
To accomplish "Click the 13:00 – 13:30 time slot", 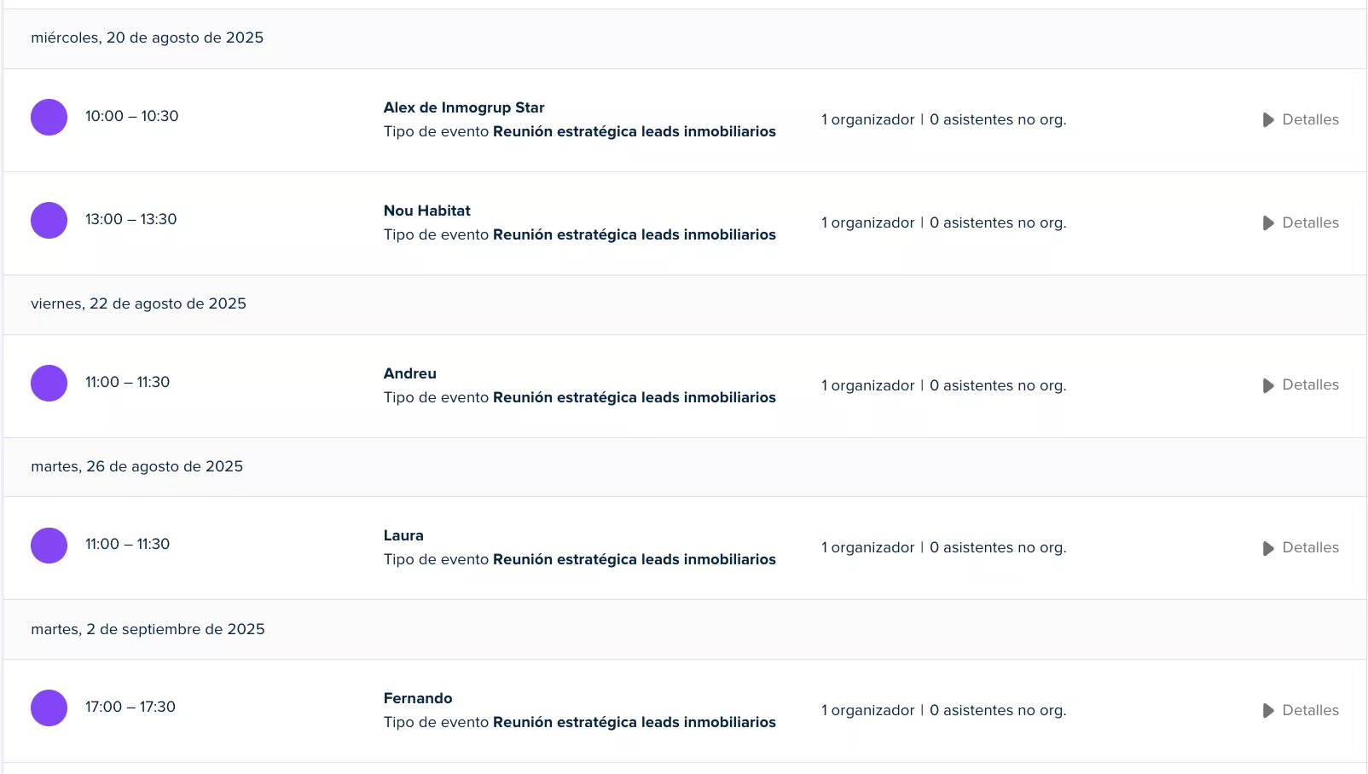I will point(131,220).
